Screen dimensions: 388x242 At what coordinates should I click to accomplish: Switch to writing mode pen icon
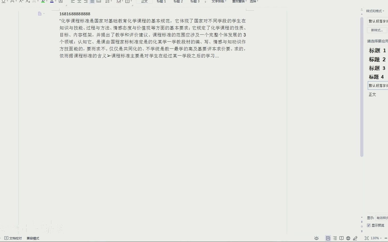click(x=355, y=238)
